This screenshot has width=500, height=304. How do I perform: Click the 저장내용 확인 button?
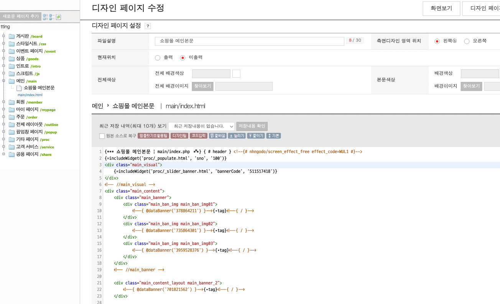pos(252,126)
